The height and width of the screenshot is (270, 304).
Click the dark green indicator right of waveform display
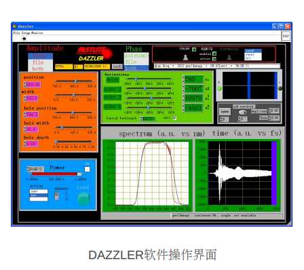pos(280,88)
